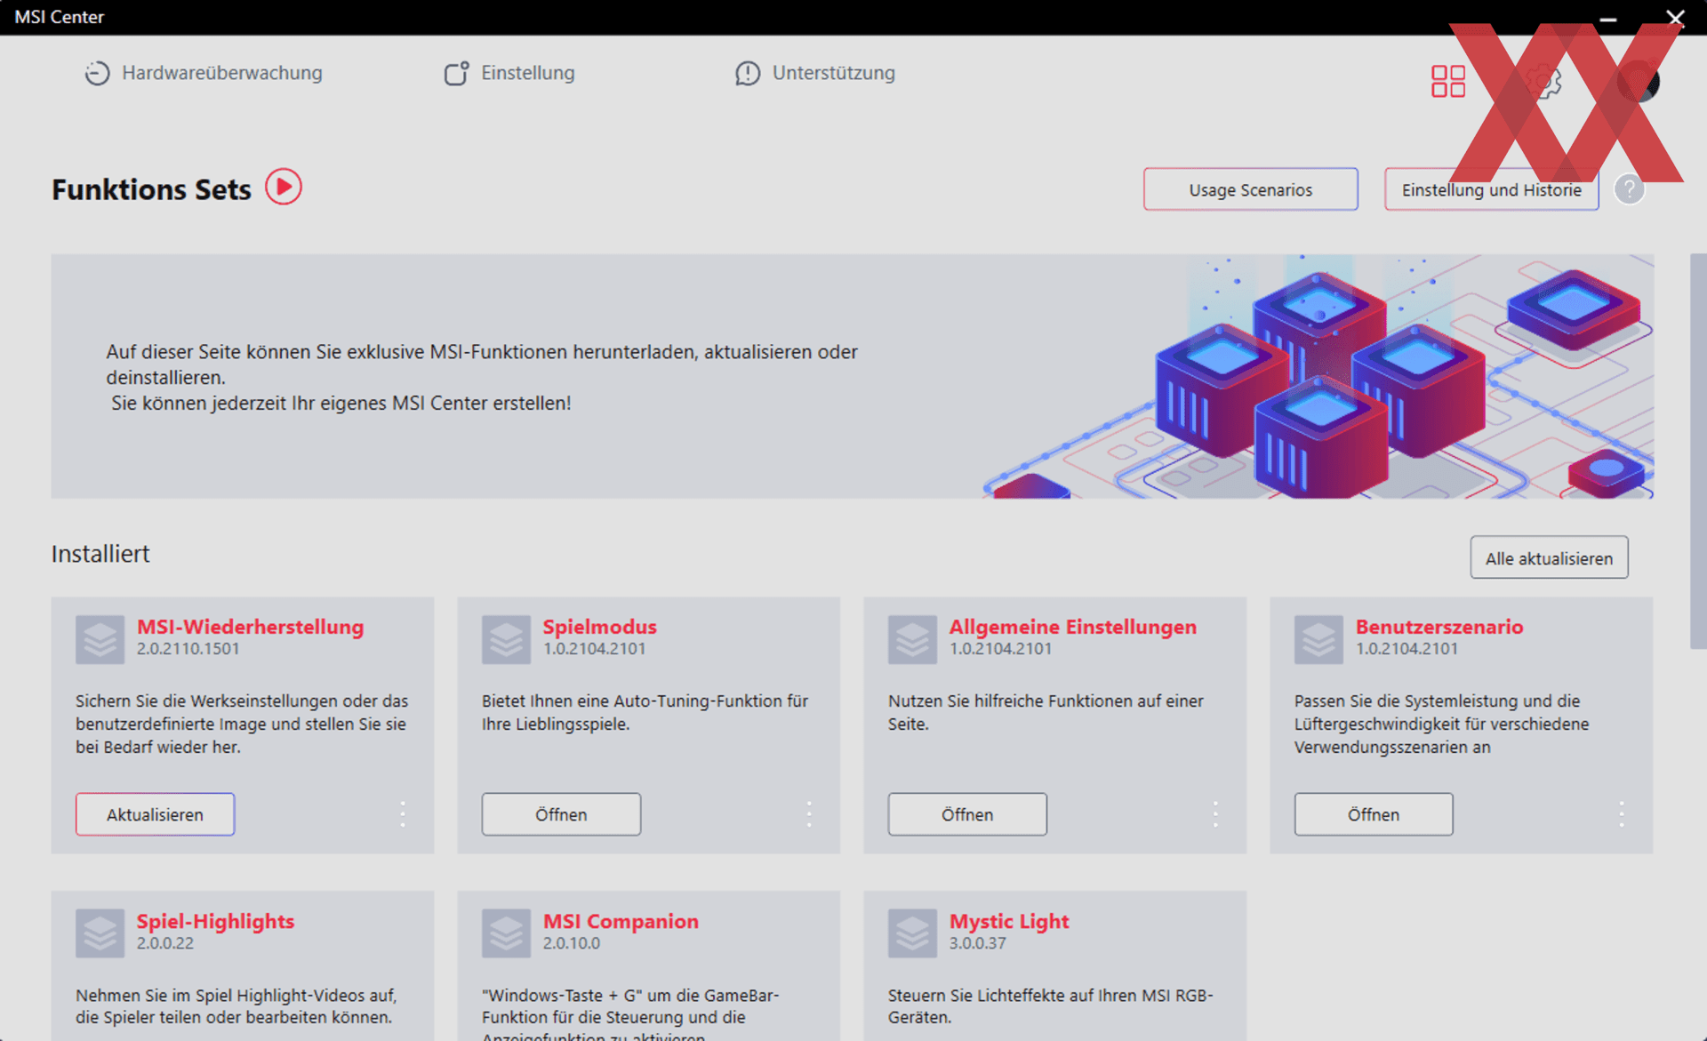Click the Allgemeine Einstellungen title
The height and width of the screenshot is (1041, 1707).
1073,627
